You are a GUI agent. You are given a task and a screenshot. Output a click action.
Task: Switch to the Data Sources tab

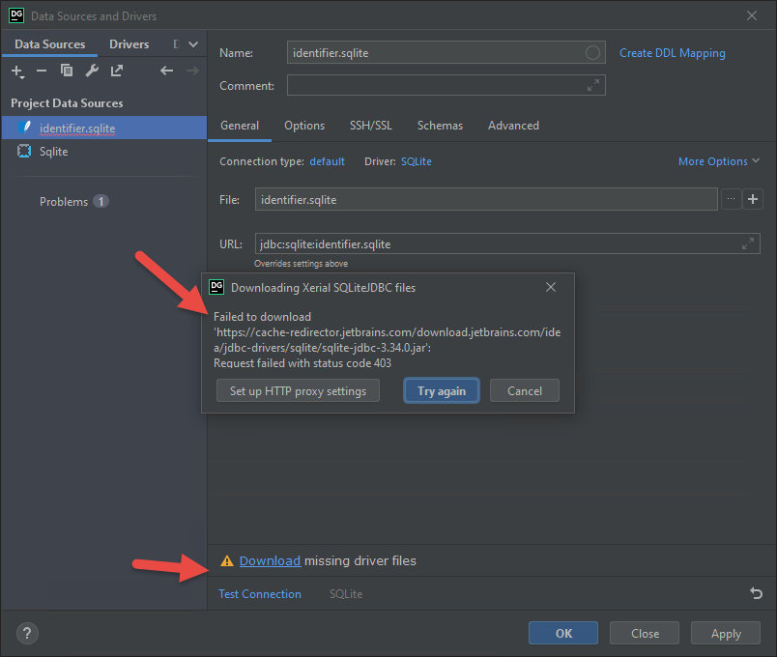[x=49, y=44]
